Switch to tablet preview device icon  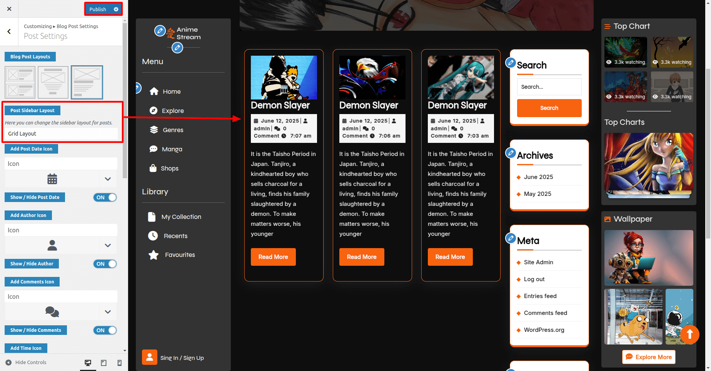click(x=103, y=363)
